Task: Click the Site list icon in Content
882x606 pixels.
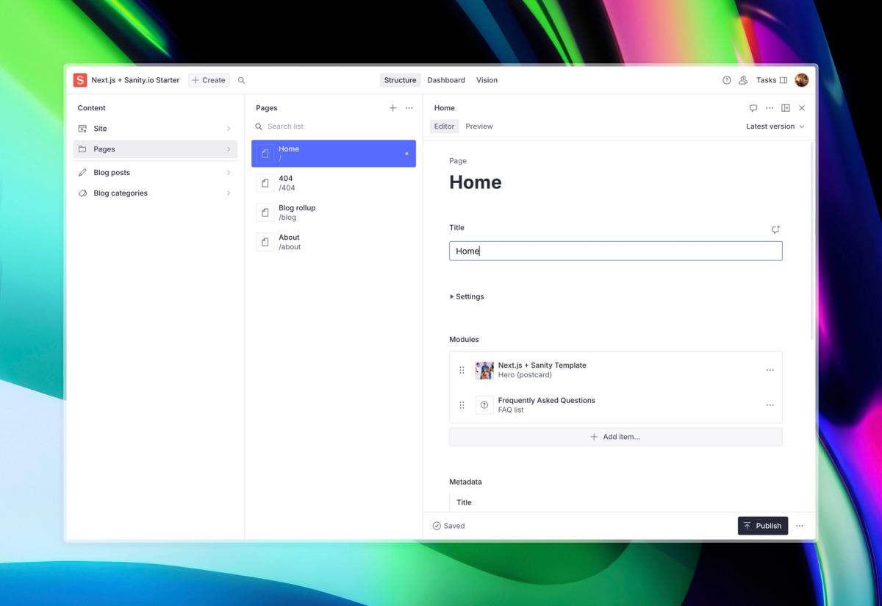Action: [82, 129]
